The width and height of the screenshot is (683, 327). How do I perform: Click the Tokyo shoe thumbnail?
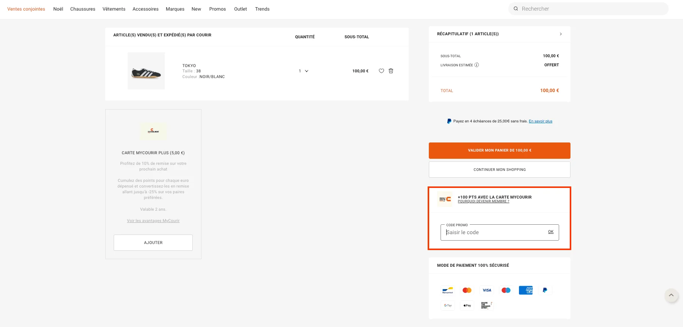[146, 71]
